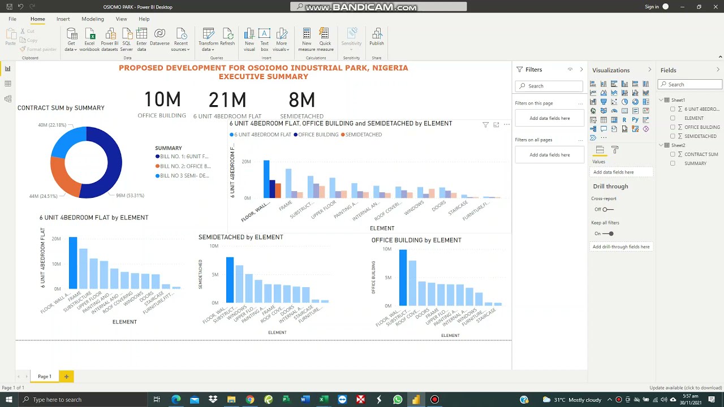Select the R script visual icon
This screenshot has height=407, width=724.
click(624, 120)
